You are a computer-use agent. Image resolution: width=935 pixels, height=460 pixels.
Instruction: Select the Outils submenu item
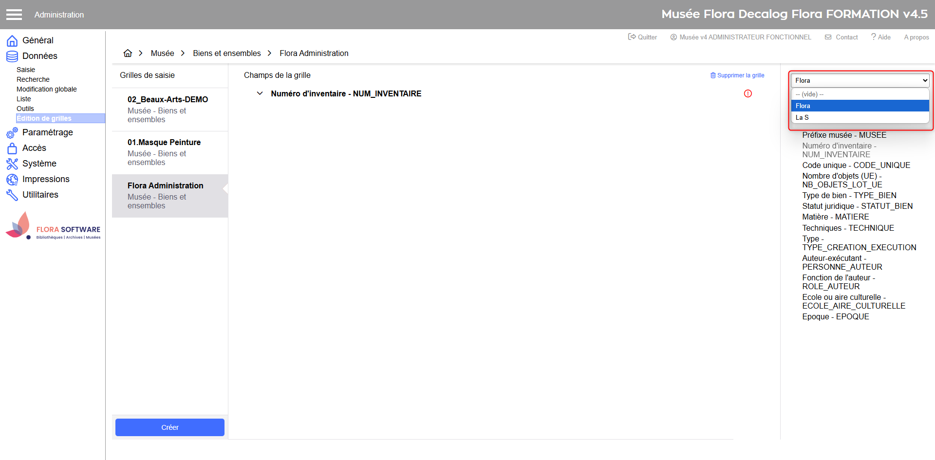pyautogui.click(x=25, y=109)
